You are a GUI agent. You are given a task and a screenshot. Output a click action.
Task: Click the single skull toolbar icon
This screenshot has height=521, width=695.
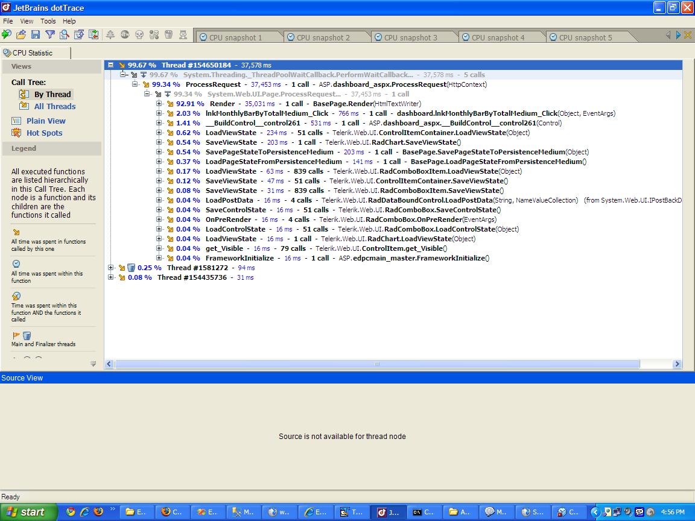(139, 34)
